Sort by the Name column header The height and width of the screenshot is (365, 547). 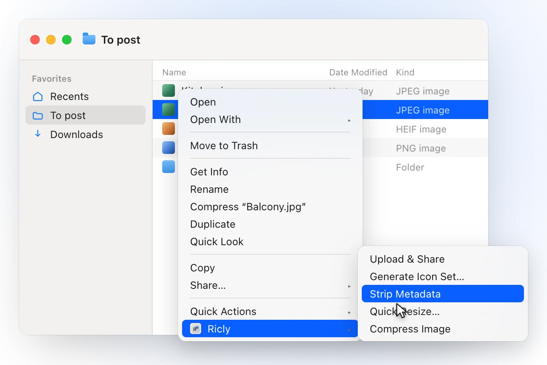tap(174, 72)
